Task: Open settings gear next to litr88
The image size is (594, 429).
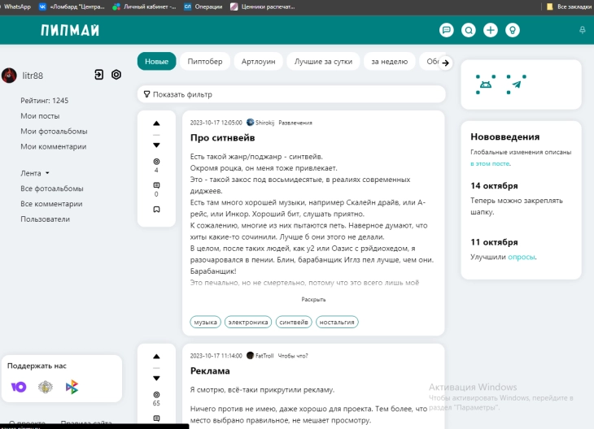Action: (116, 75)
